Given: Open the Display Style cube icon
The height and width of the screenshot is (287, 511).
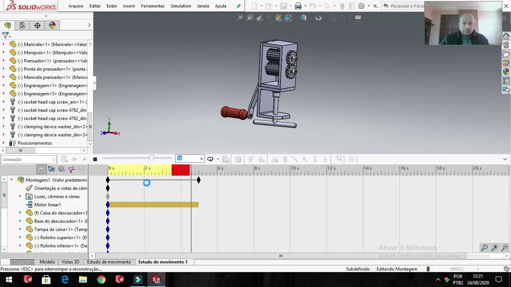Looking at the screenshot, I should pyautogui.click(x=303, y=18).
